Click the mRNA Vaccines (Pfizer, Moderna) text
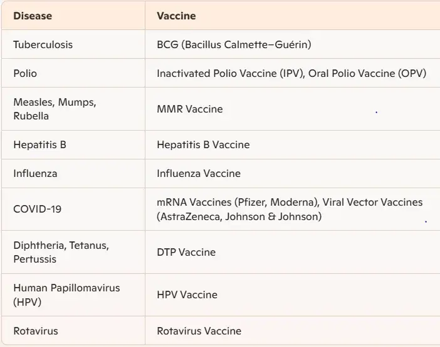 point(238,202)
